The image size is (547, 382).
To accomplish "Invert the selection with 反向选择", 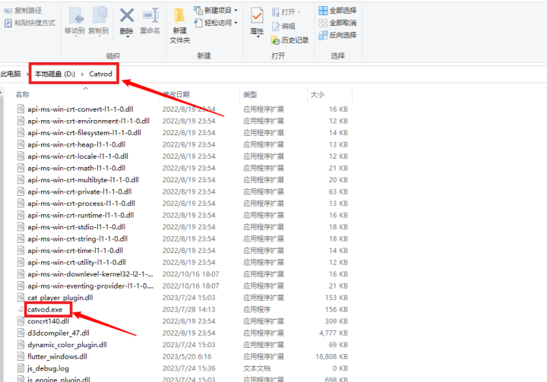I will point(337,35).
